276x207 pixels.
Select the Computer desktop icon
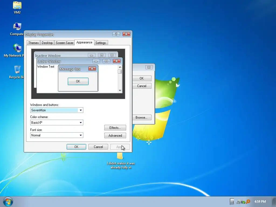tap(17, 29)
